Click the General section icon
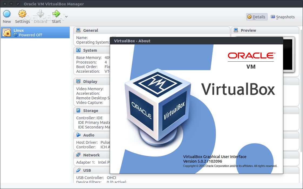303x189 pixels. [78, 30]
